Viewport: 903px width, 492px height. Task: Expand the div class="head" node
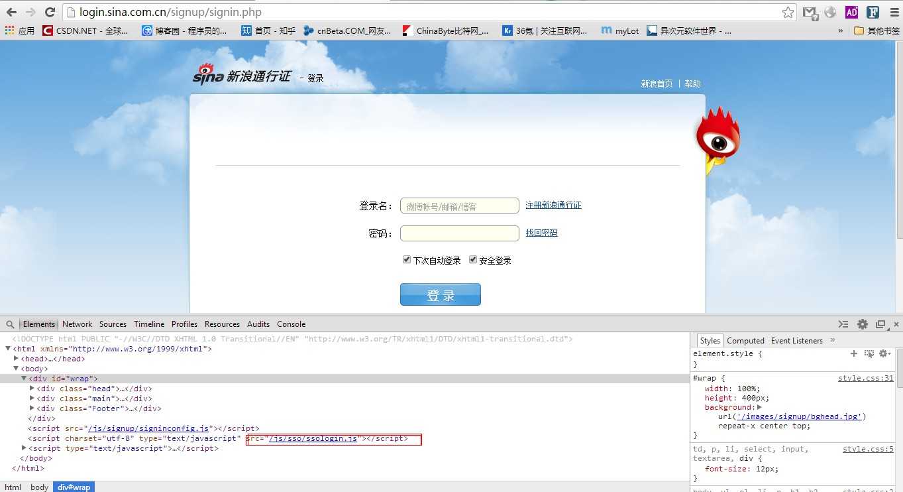point(32,388)
